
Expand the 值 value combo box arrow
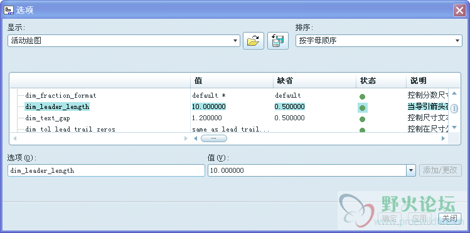410,170
